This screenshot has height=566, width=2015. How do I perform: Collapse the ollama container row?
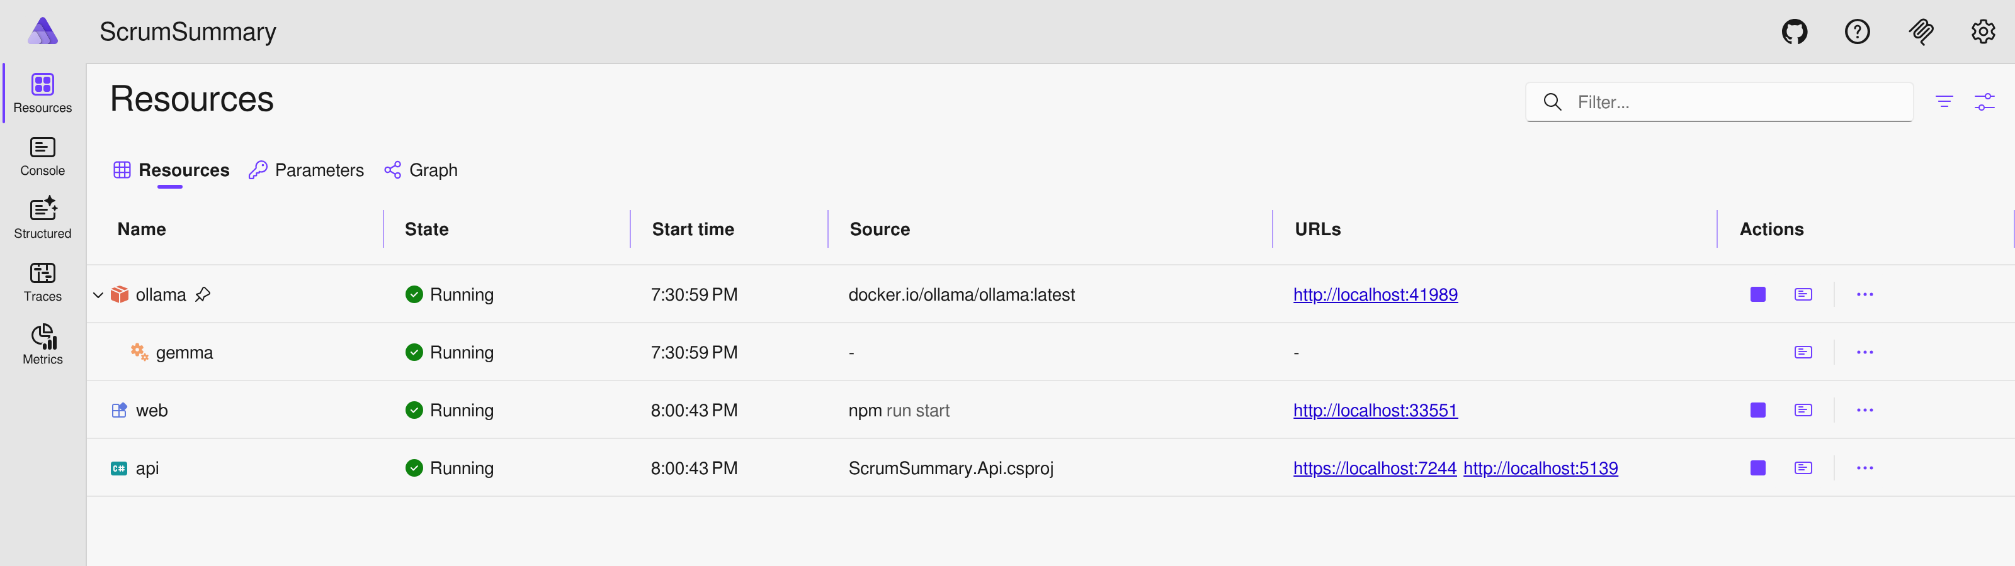[98, 295]
